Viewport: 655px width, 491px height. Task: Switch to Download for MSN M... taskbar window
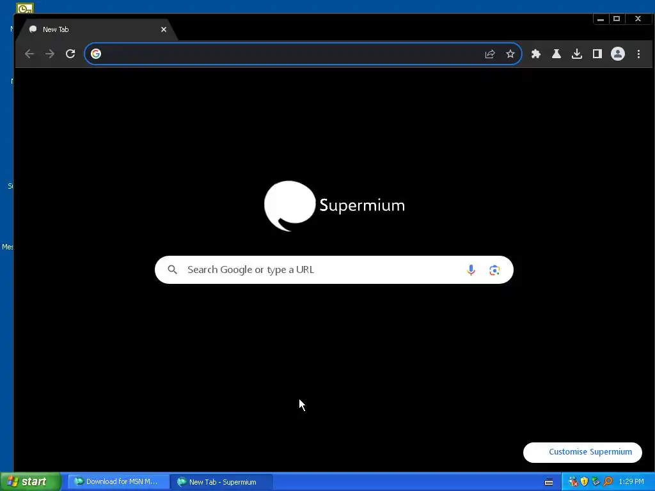pyautogui.click(x=118, y=481)
